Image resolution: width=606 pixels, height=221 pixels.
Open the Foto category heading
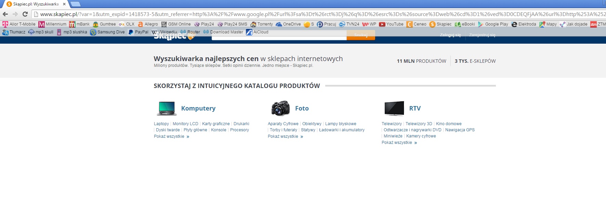[x=302, y=108]
